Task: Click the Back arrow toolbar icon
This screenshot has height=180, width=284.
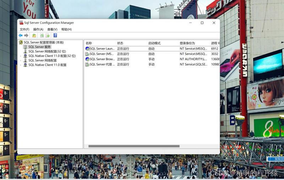Action: pyautogui.click(x=21, y=35)
